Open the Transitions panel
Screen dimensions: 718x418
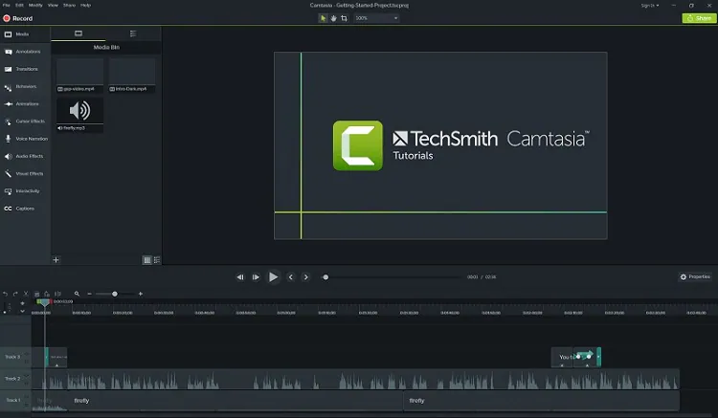(25, 69)
